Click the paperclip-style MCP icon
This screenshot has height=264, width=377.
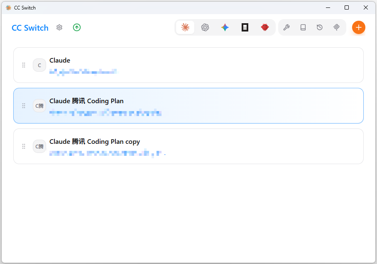pyautogui.click(x=336, y=27)
